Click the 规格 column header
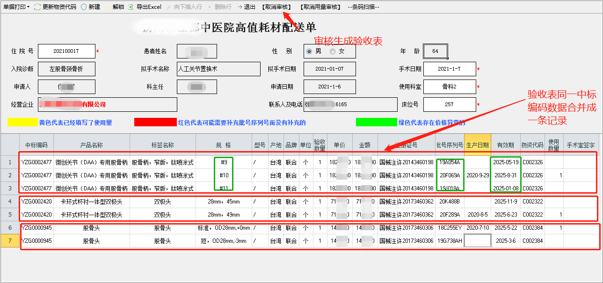 click(x=224, y=145)
